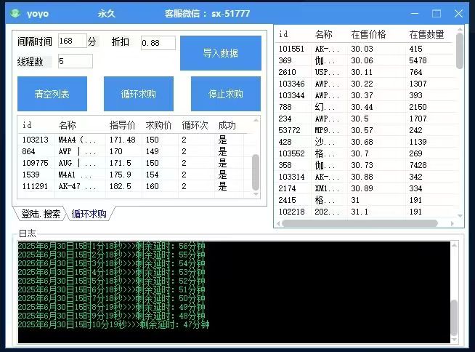Image resolution: width=475 pixels, height=352 pixels.
Task: Click the 循环次 column header
Action: (195, 125)
